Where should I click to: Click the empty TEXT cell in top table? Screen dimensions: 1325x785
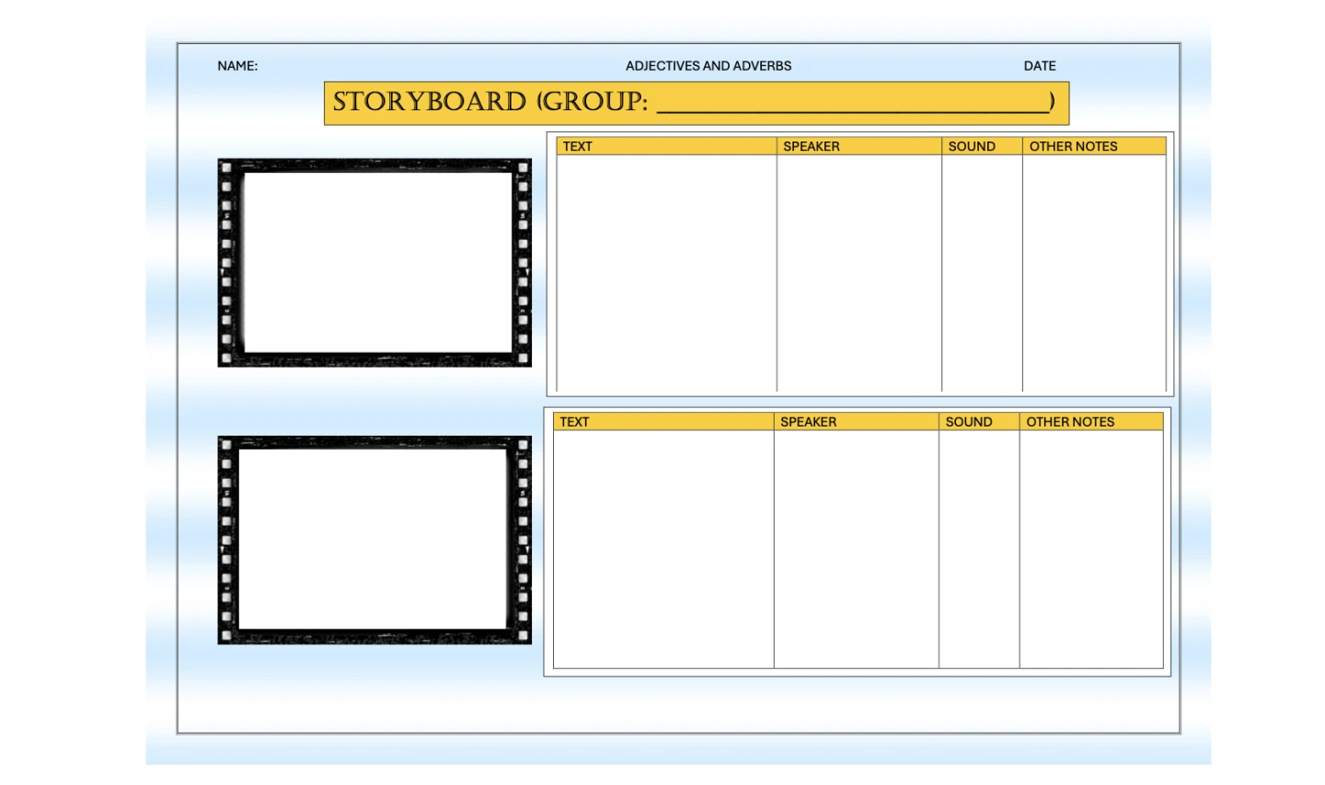tap(666, 272)
